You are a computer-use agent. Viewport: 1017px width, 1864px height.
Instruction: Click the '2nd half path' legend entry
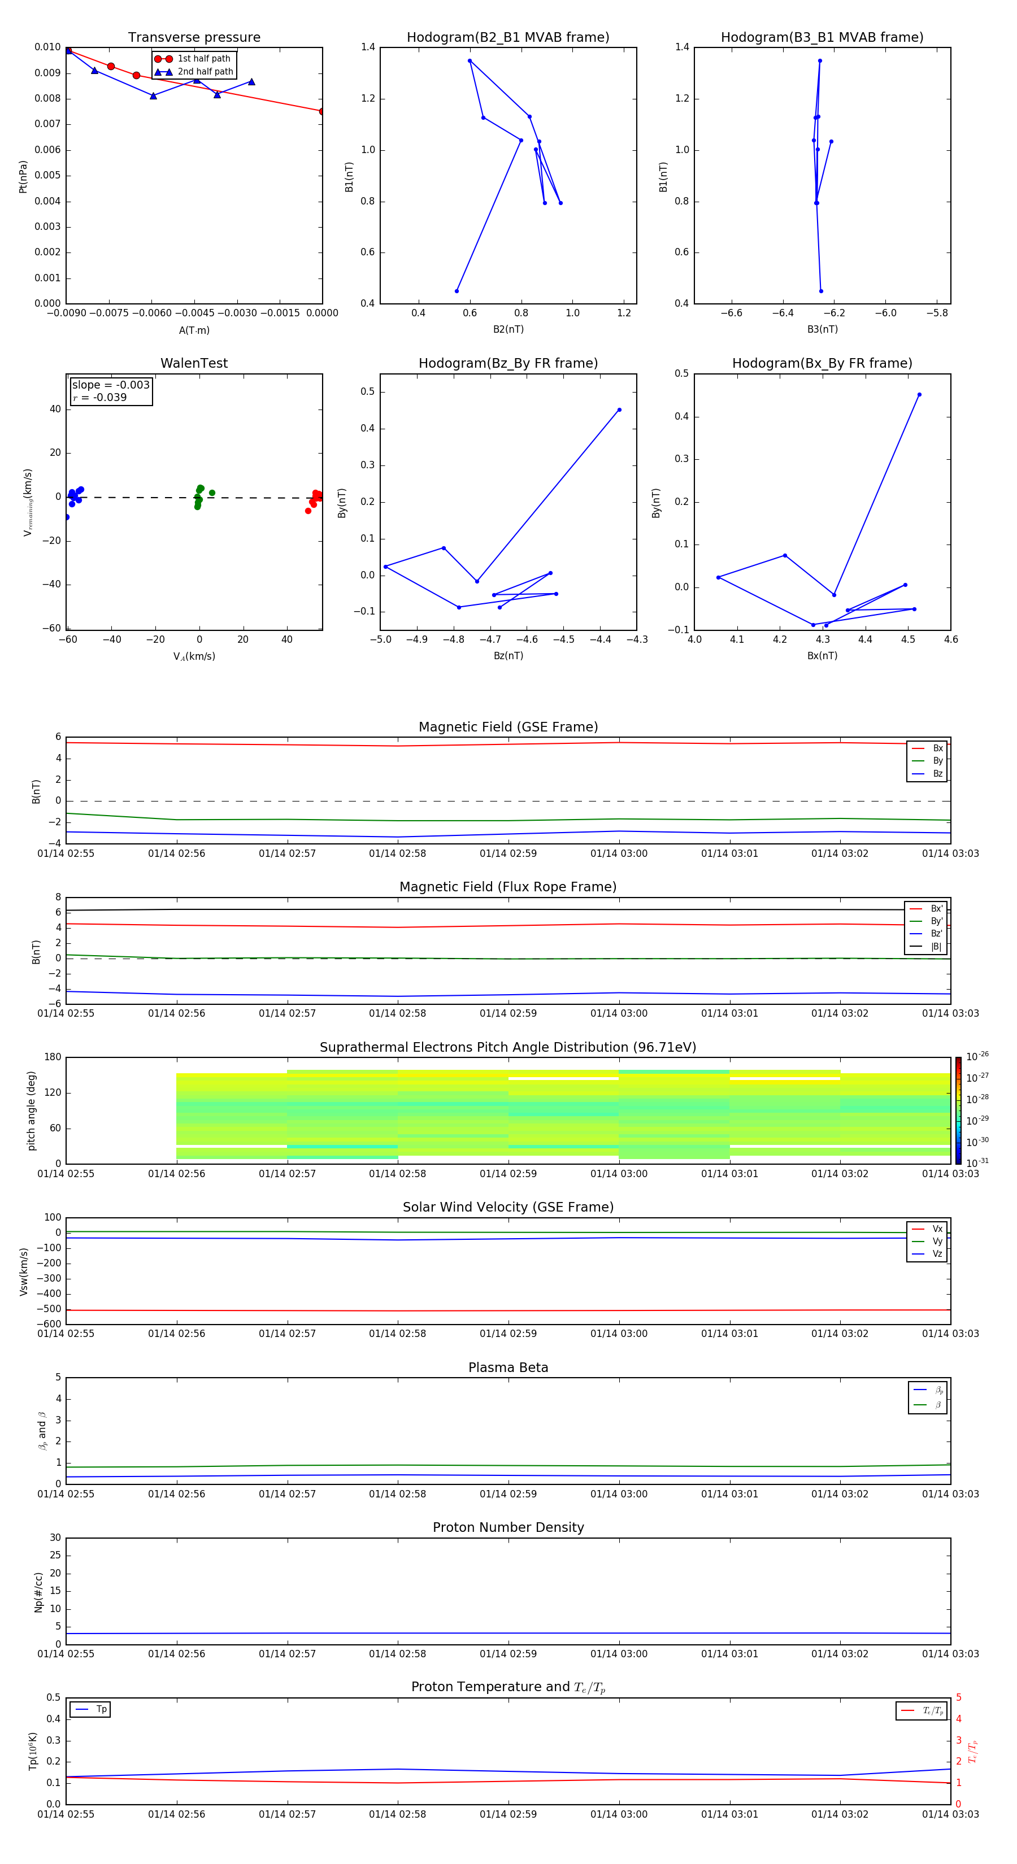pos(194,72)
